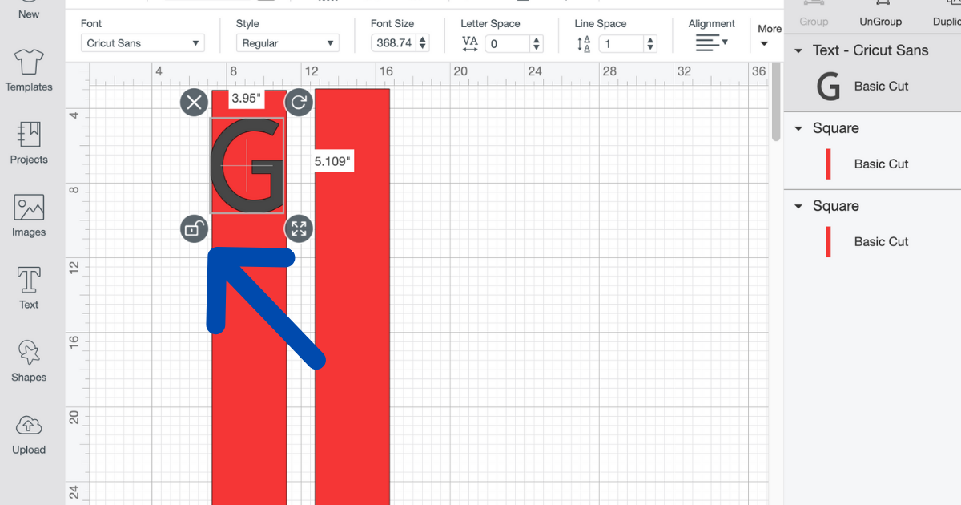961x505 pixels.
Task: Click the Font Size stepper arrows
Action: click(423, 43)
